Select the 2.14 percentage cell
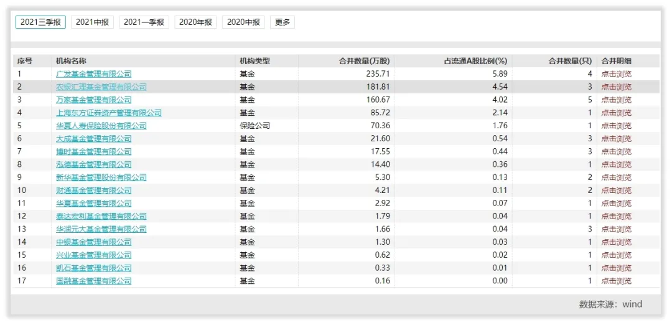The height and width of the screenshot is (325, 672). (500, 113)
